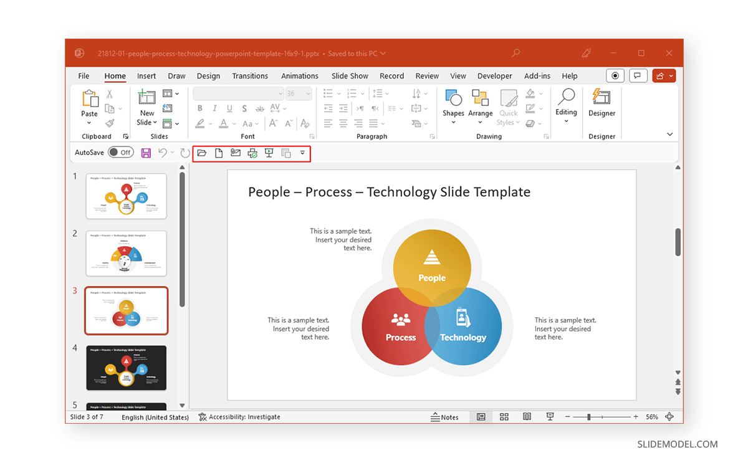Click the Quick Print icon in Quick Access Toolbar

point(252,153)
